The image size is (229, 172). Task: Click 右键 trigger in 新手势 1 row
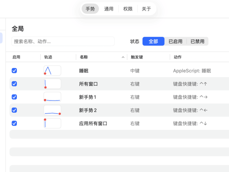click(135, 97)
